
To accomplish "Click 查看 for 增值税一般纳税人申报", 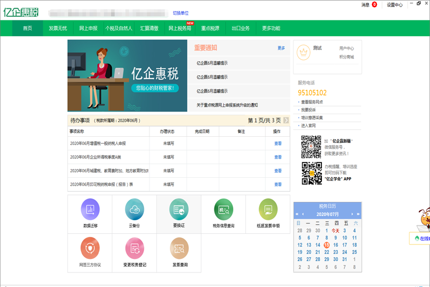I will point(278,143).
